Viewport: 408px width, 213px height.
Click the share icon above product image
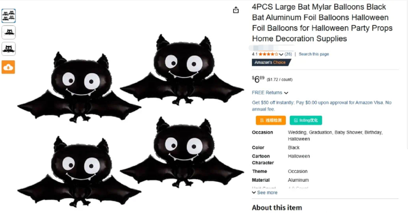tap(236, 10)
